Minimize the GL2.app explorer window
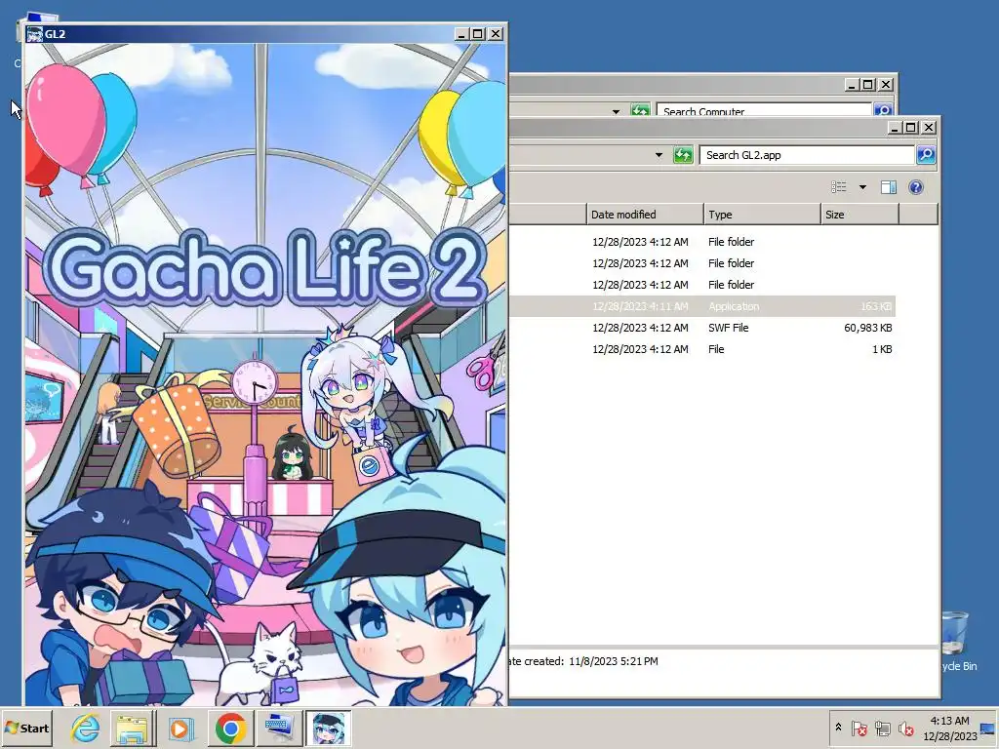The width and height of the screenshot is (999, 749). pyautogui.click(x=896, y=128)
